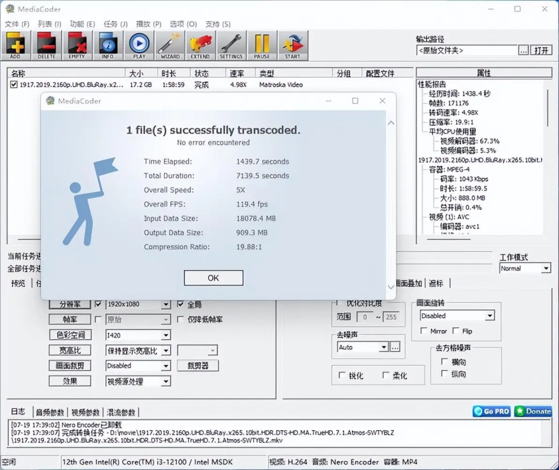The image size is (559, 470).
Task: Switch to the 音频参数 tab
Action: 50,413
